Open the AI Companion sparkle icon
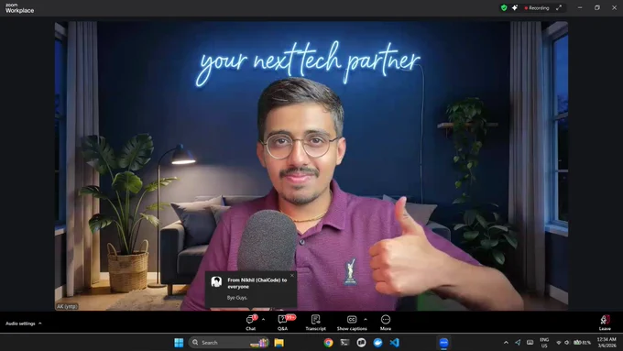The image size is (623, 351). pyautogui.click(x=515, y=7)
